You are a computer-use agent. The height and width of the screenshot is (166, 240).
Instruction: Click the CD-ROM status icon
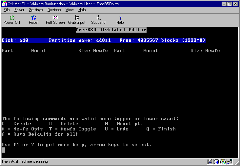point(223,162)
